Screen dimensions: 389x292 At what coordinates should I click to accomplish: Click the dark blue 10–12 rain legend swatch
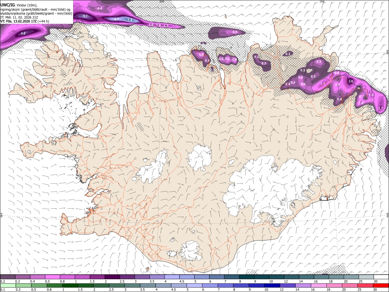pos(272,285)
